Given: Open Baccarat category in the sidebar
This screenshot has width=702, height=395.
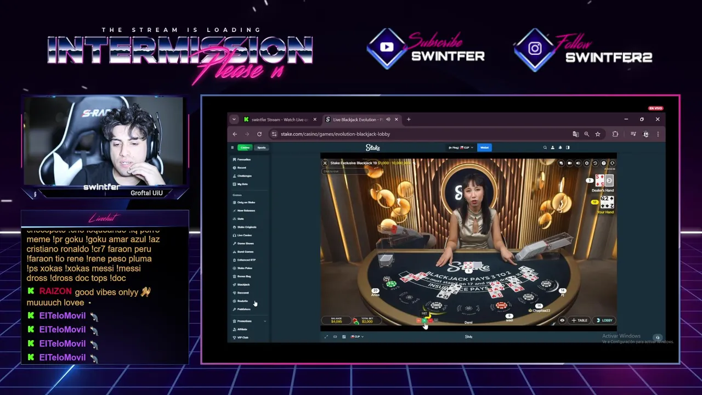Looking at the screenshot, I should point(241,293).
